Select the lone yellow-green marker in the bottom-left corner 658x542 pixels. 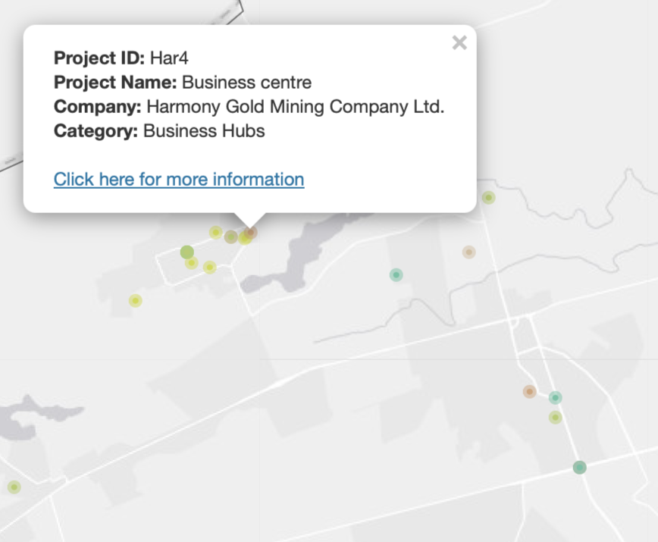click(x=14, y=487)
